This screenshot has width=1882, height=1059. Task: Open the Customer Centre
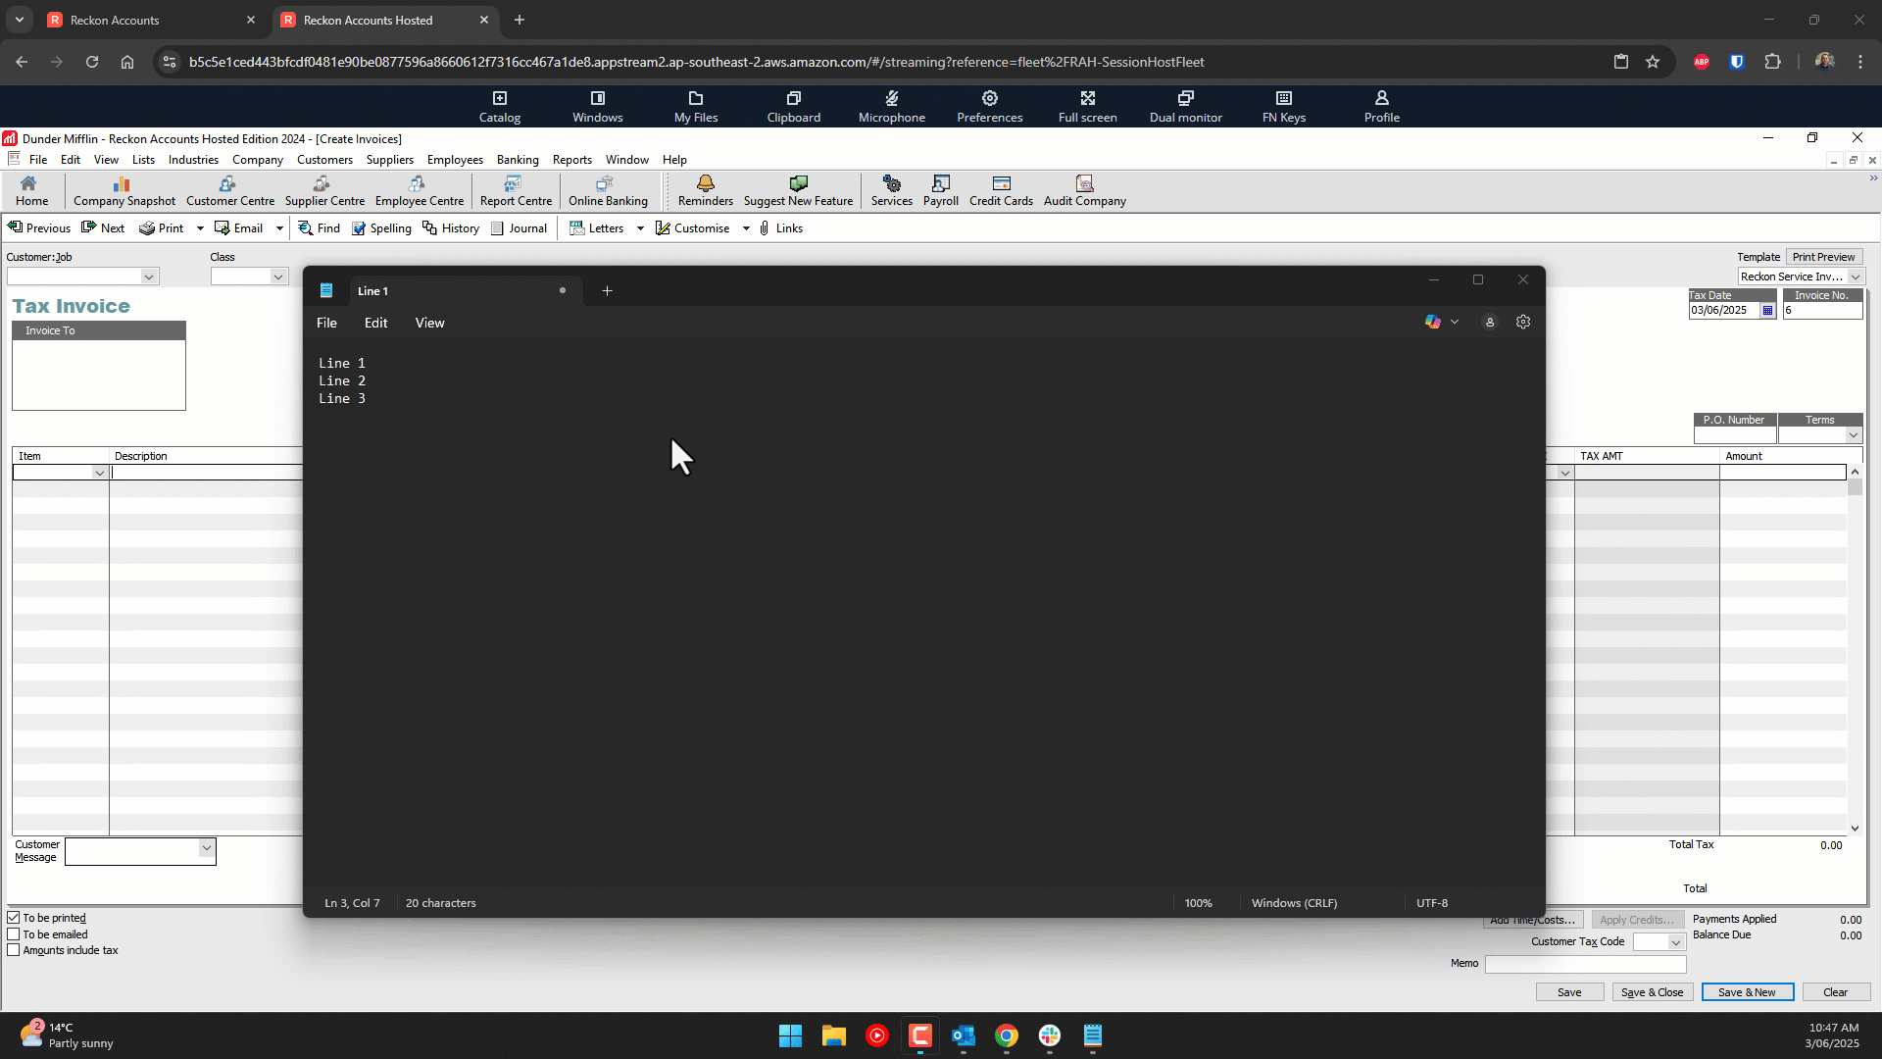[230, 191]
